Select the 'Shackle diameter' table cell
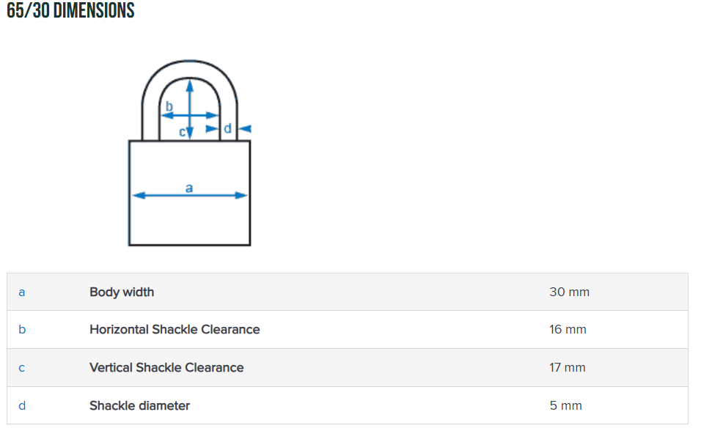701x431 pixels. 139,405
